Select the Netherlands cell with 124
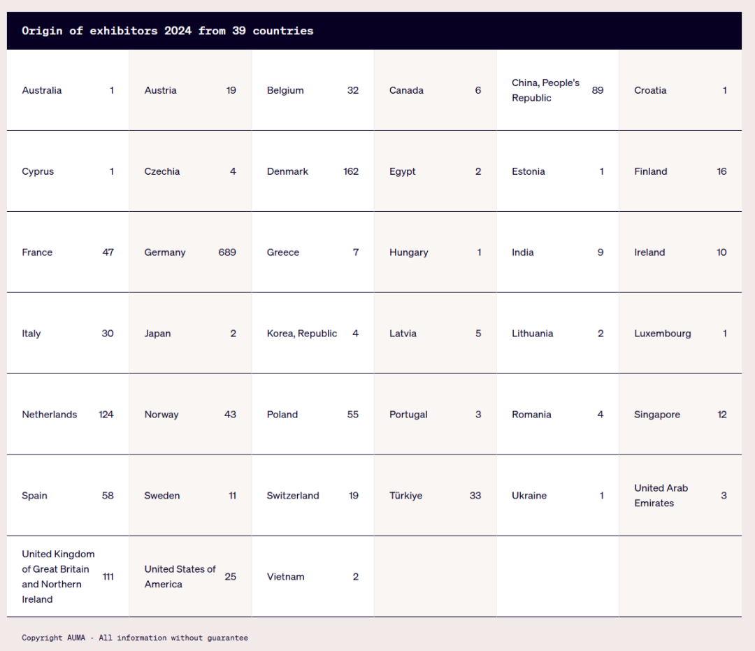 [x=67, y=415]
